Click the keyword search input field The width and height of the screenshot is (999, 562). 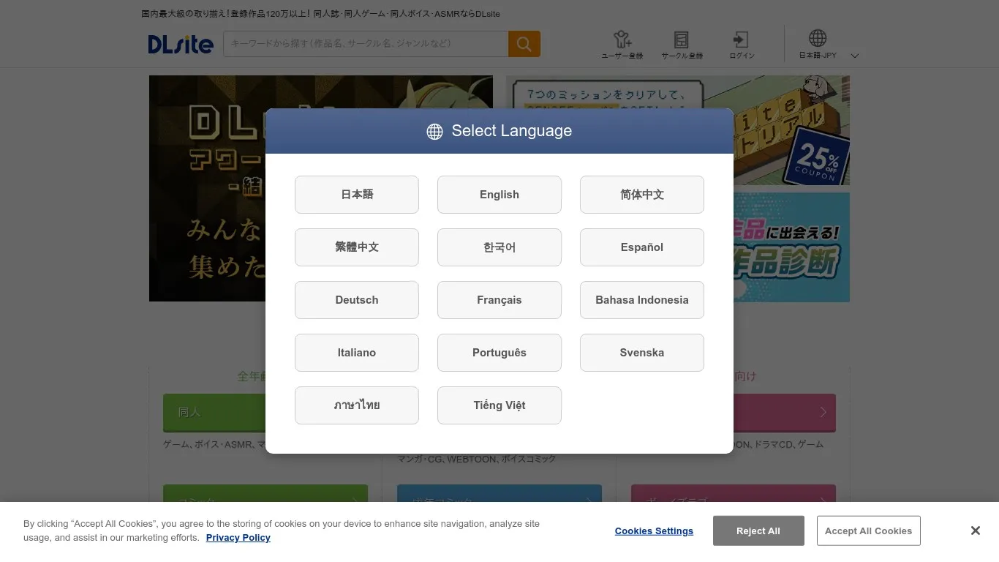[x=363, y=44]
